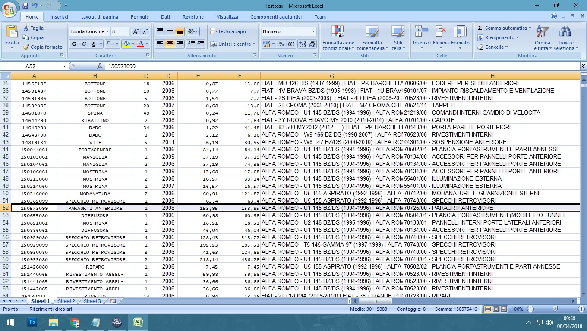Click the fx insert function button
Image resolution: width=587 pixels, height=331 pixels.
[x=100, y=66]
